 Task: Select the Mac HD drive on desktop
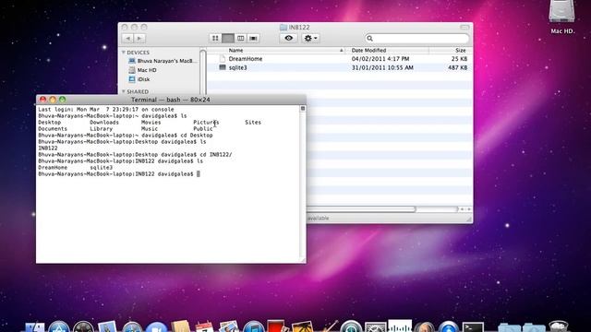[561, 17]
